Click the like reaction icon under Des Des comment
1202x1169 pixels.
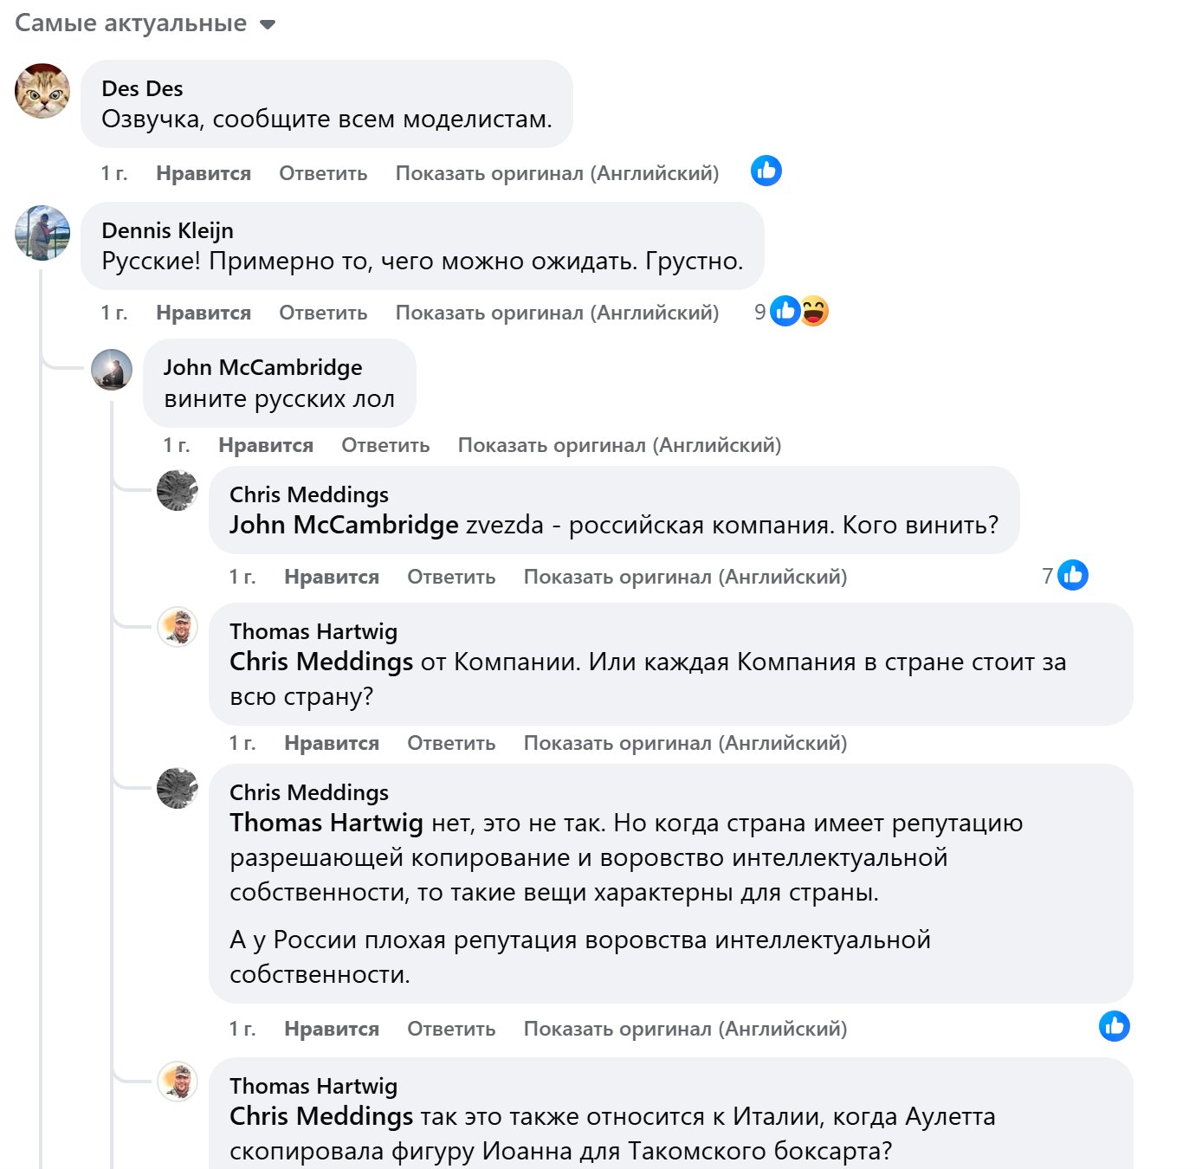point(766,171)
